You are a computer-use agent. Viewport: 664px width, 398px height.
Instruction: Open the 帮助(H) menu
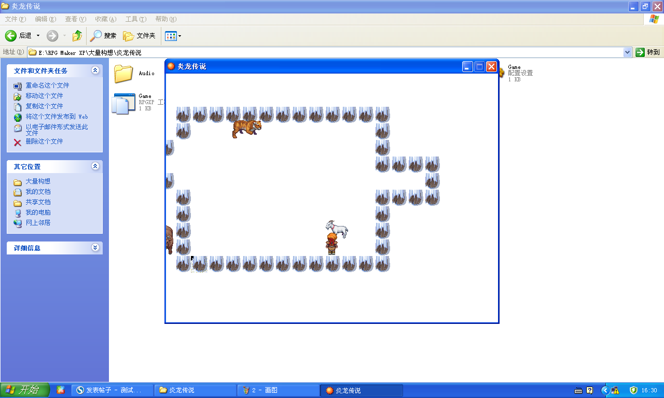(165, 19)
